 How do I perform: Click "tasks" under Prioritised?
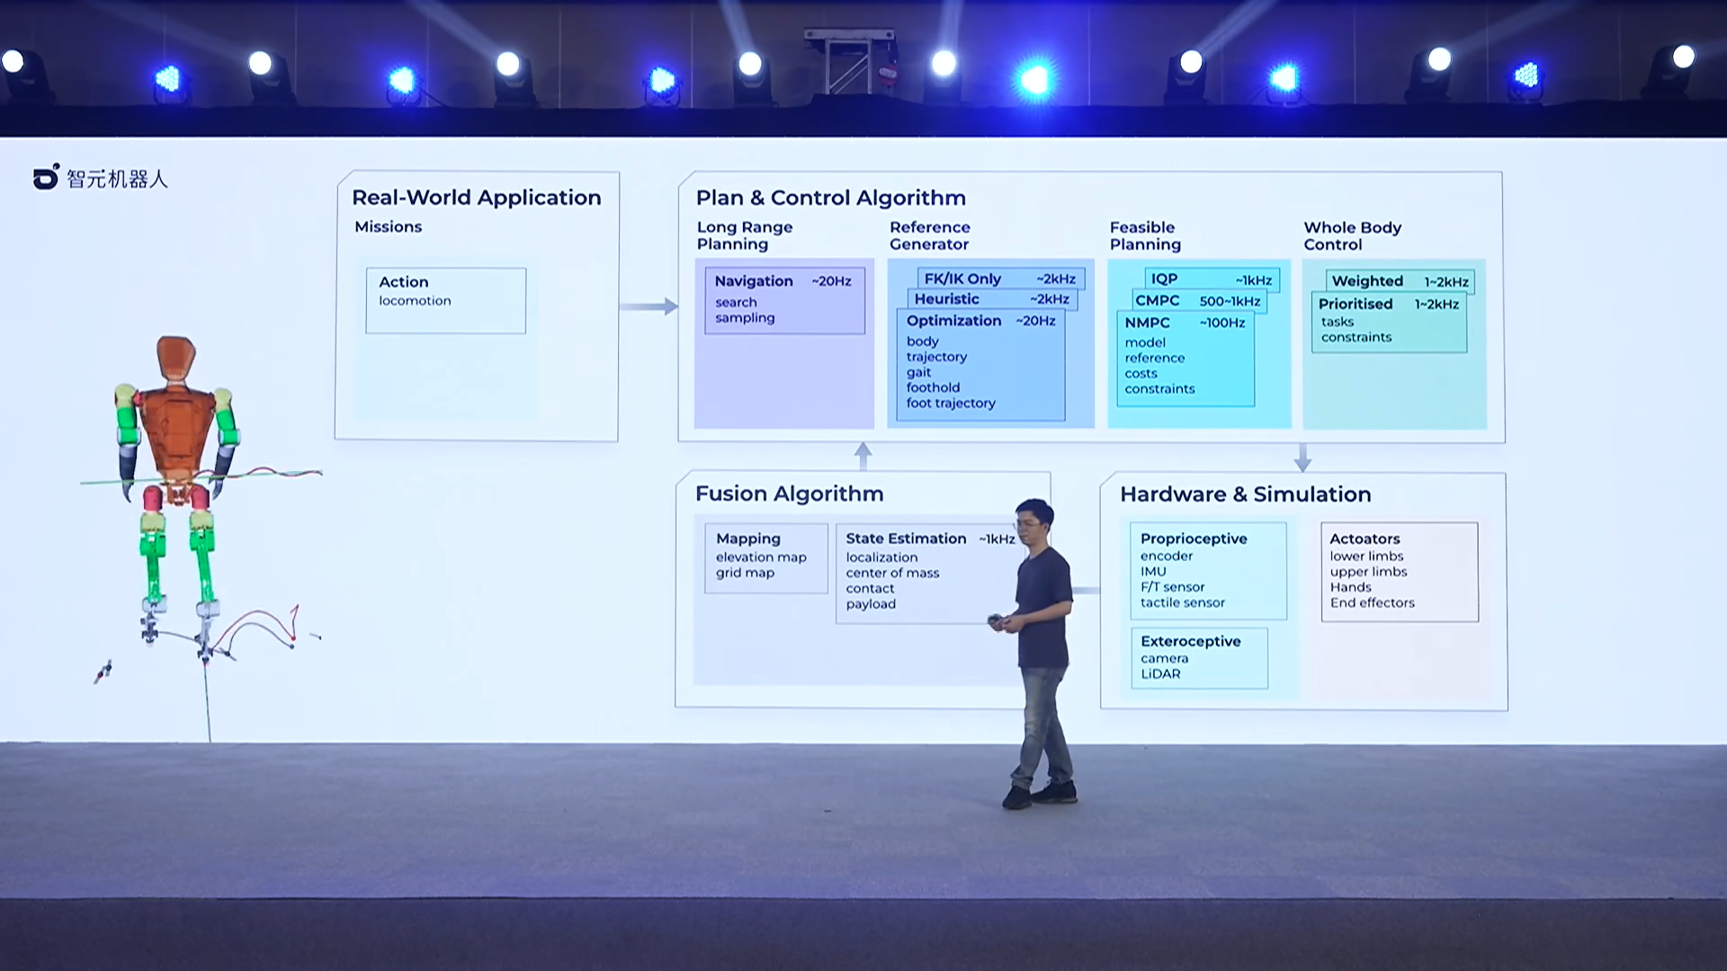pos(1337,322)
